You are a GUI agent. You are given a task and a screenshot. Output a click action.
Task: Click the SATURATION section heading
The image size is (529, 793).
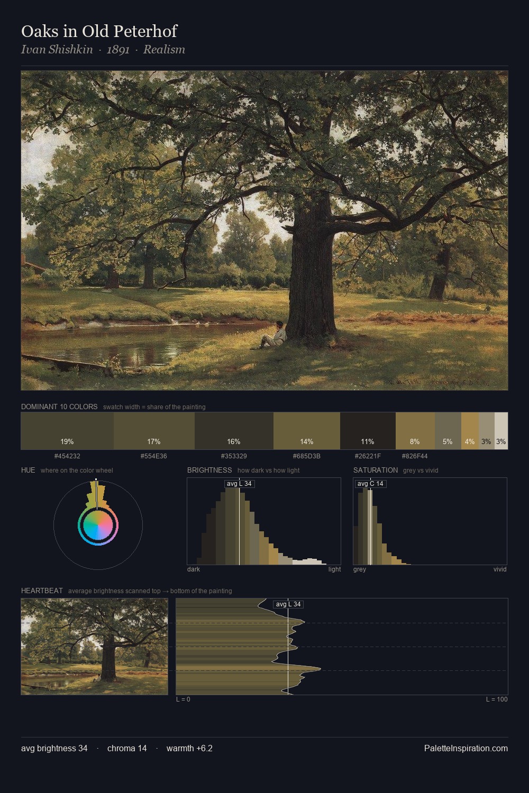376,470
